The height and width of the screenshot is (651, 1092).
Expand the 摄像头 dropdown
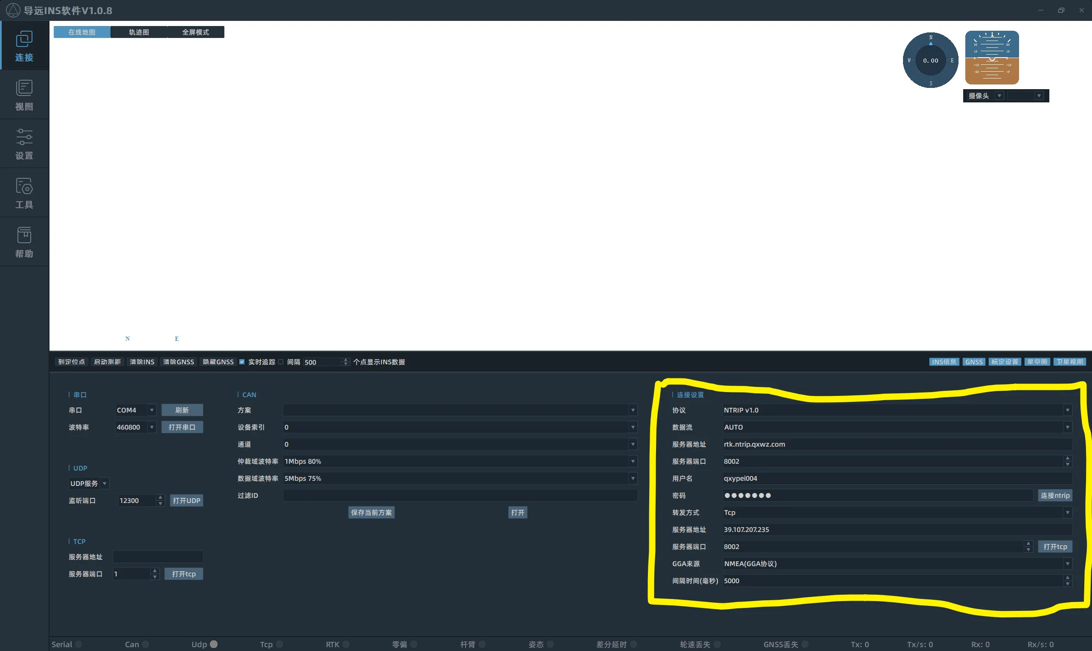click(x=999, y=96)
